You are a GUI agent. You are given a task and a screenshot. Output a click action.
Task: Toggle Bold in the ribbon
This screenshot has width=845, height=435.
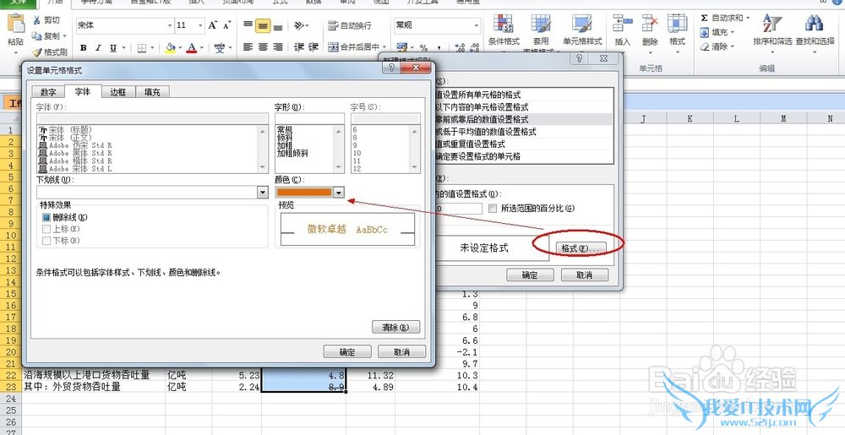pos(84,48)
